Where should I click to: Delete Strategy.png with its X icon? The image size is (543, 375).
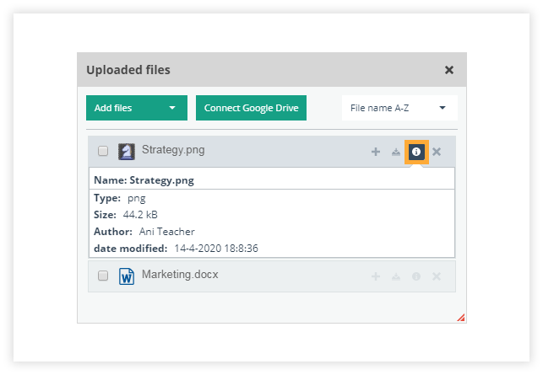click(x=437, y=152)
